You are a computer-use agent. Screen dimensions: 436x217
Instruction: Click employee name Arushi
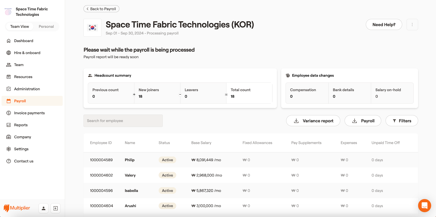131,206
